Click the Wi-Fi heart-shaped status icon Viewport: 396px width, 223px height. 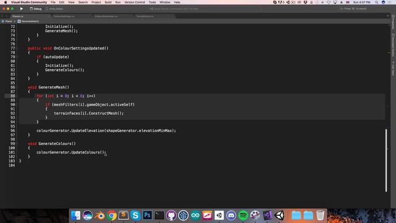pyautogui.click(x=329, y=2)
